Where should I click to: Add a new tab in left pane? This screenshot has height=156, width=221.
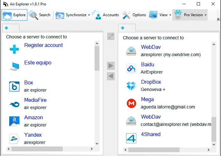coord(6,28)
